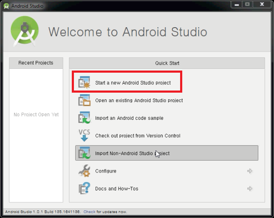Click the new project starburst icon
This screenshot has height=218, width=274.
click(x=84, y=82)
